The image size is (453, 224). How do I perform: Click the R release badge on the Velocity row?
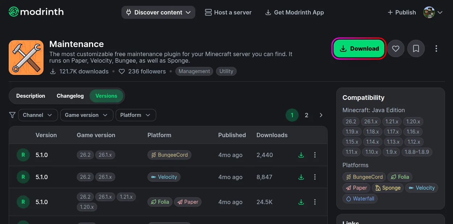[x=23, y=177]
